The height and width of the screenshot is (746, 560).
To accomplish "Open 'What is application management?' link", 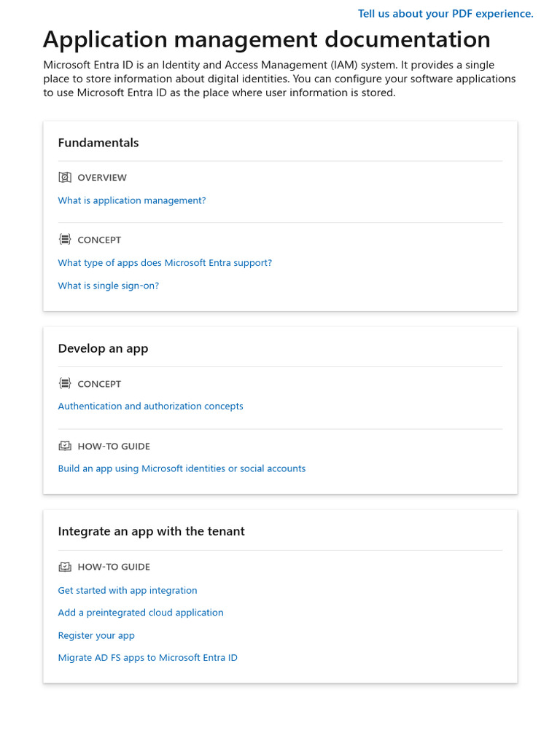I will (x=132, y=200).
